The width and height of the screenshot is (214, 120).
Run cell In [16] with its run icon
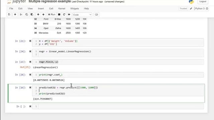click(x=30, y=87)
